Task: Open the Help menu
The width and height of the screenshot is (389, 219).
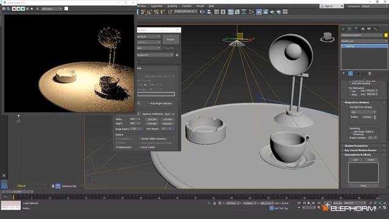Action: pyautogui.click(x=212, y=6)
